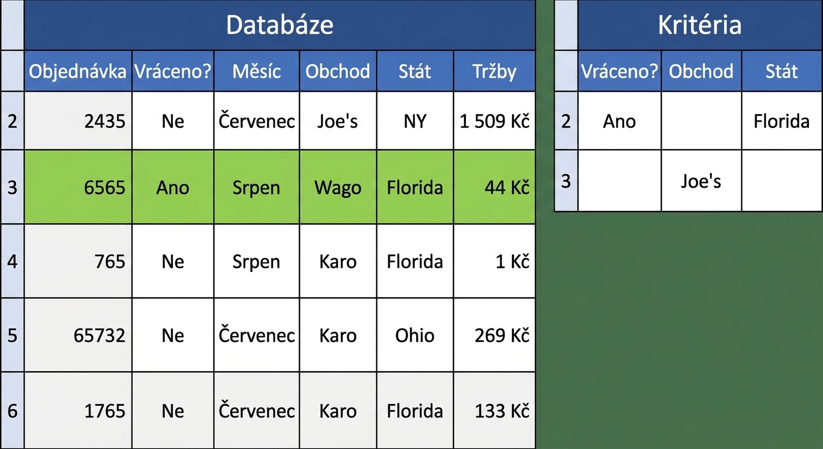Image resolution: width=823 pixels, height=449 pixels.
Task: Select row header 2 of Databáze table
Action: [12, 121]
